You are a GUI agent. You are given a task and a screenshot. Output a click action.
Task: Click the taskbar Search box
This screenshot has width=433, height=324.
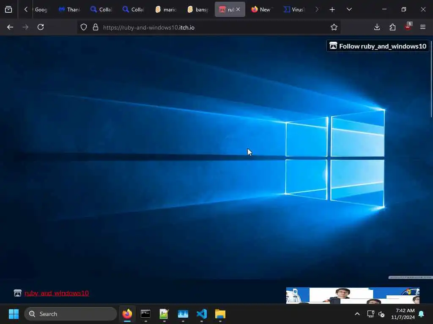click(x=71, y=314)
